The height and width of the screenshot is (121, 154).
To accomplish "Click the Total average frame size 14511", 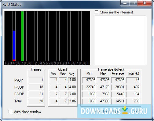I will coord(118,101).
